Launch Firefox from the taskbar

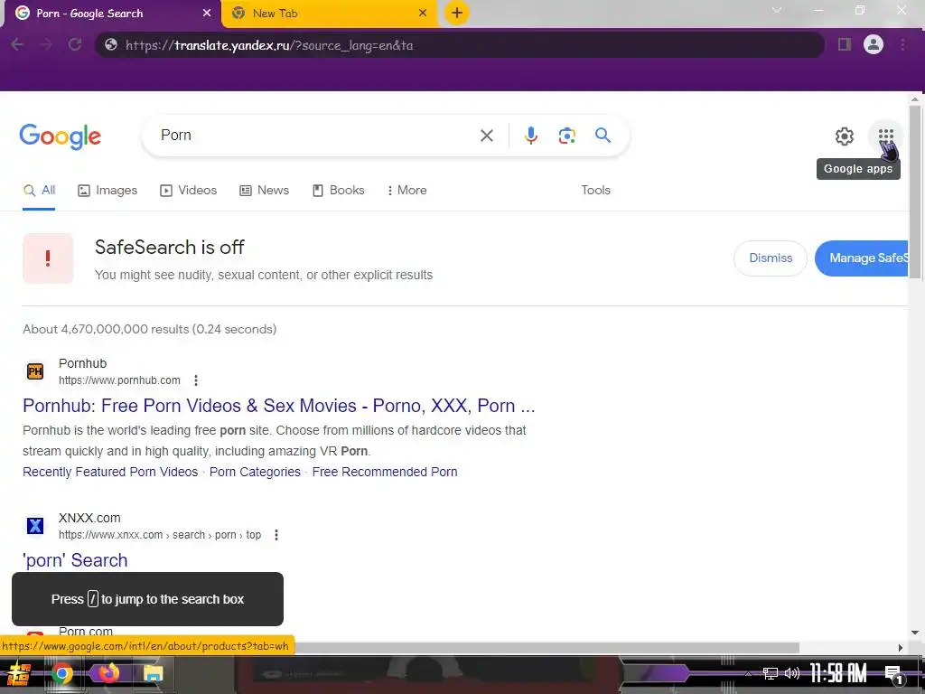coord(107,673)
